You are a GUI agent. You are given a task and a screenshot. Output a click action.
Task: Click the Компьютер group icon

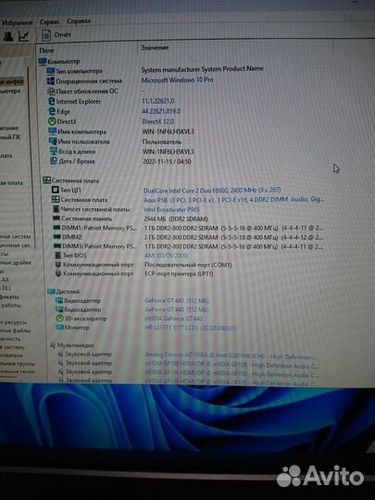tap(43, 61)
